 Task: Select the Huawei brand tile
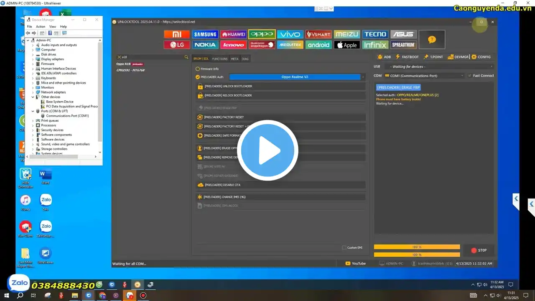pyautogui.click(x=234, y=34)
